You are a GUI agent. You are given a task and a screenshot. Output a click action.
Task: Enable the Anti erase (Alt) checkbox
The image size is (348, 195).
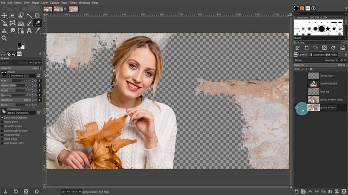click(x=2, y=143)
